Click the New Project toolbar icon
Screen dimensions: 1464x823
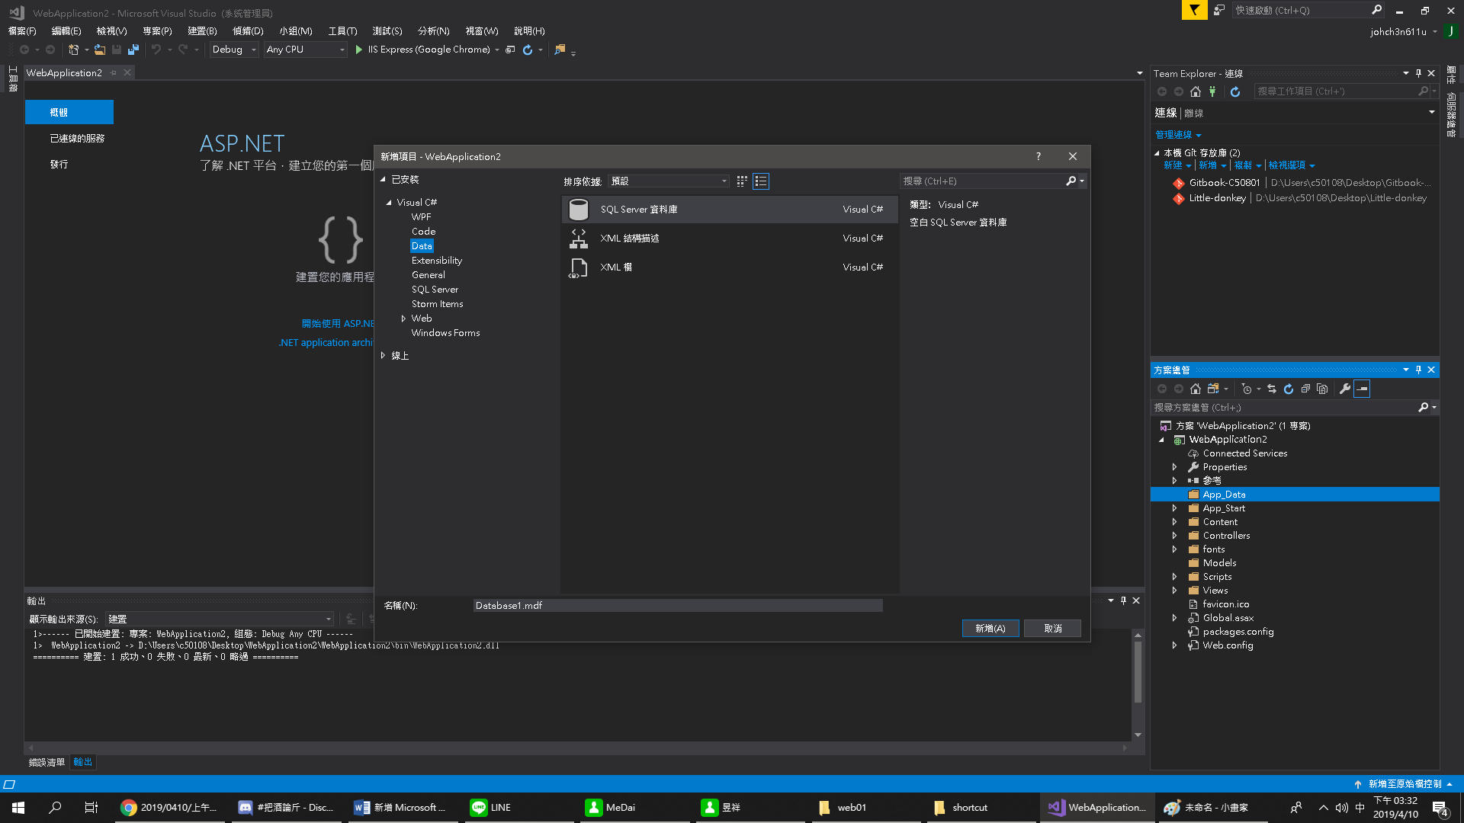pos(73,50)
